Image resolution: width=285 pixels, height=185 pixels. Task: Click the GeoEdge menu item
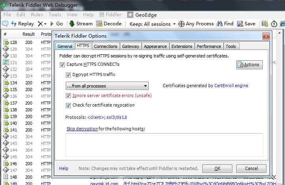(x=142, y=15)
